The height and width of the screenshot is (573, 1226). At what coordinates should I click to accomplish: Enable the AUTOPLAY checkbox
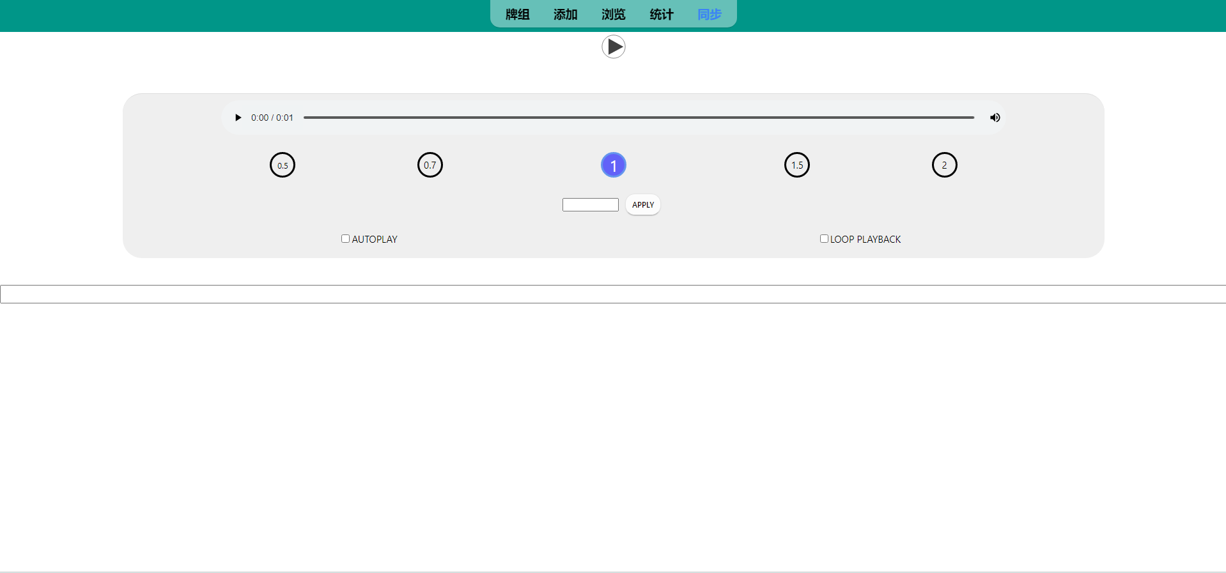(345, 239)
